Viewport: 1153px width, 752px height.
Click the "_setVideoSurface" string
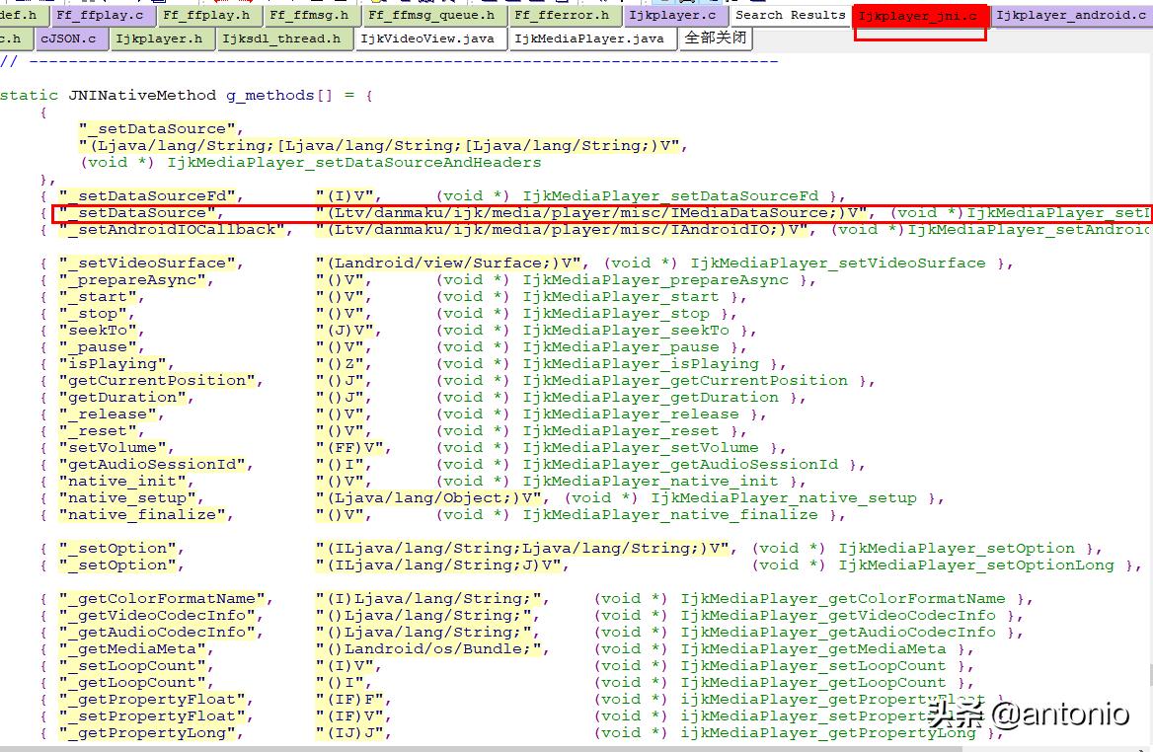click(147, 263)
